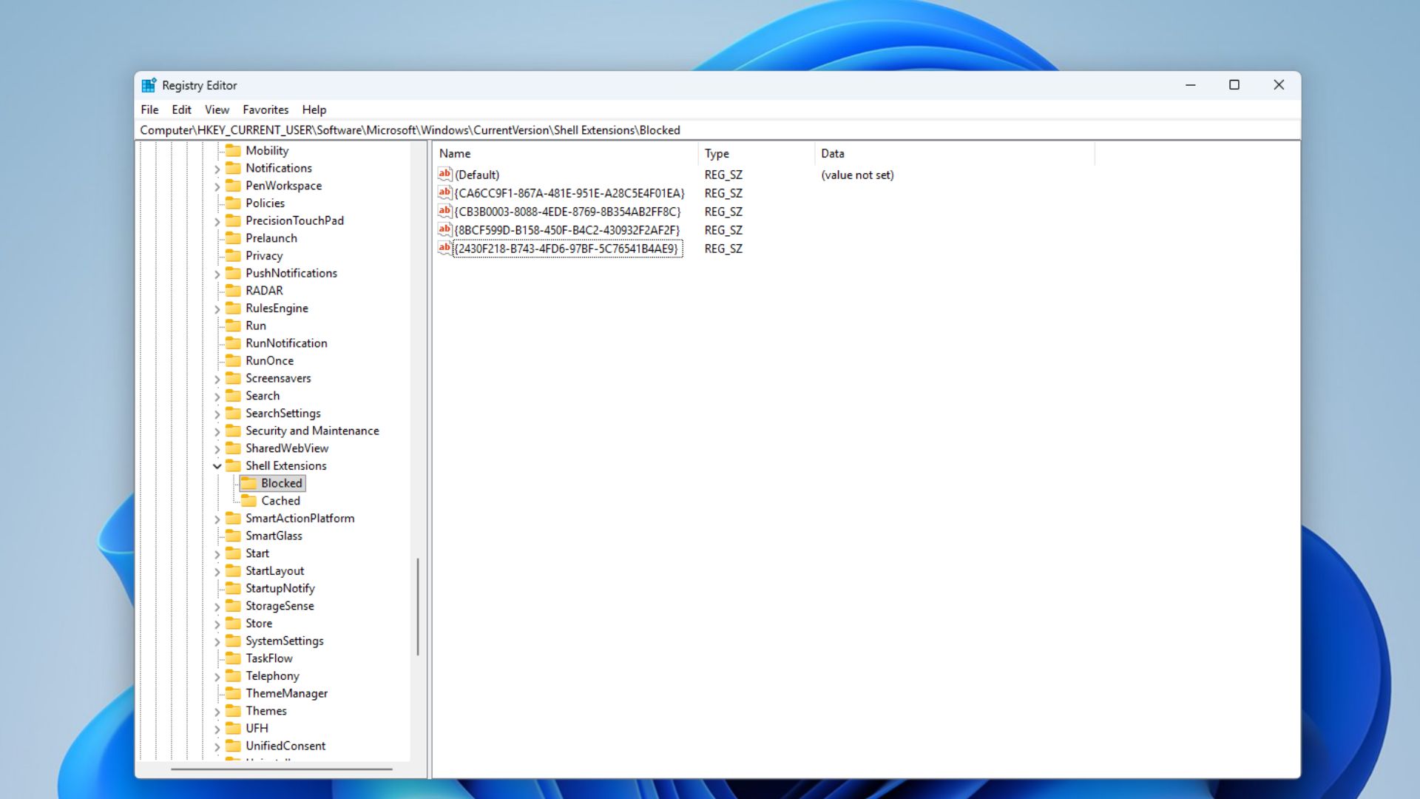Click the ab icon beside {CA6CC9F1-867A-481E-951E-A28C5E4F01EA}

444,193
